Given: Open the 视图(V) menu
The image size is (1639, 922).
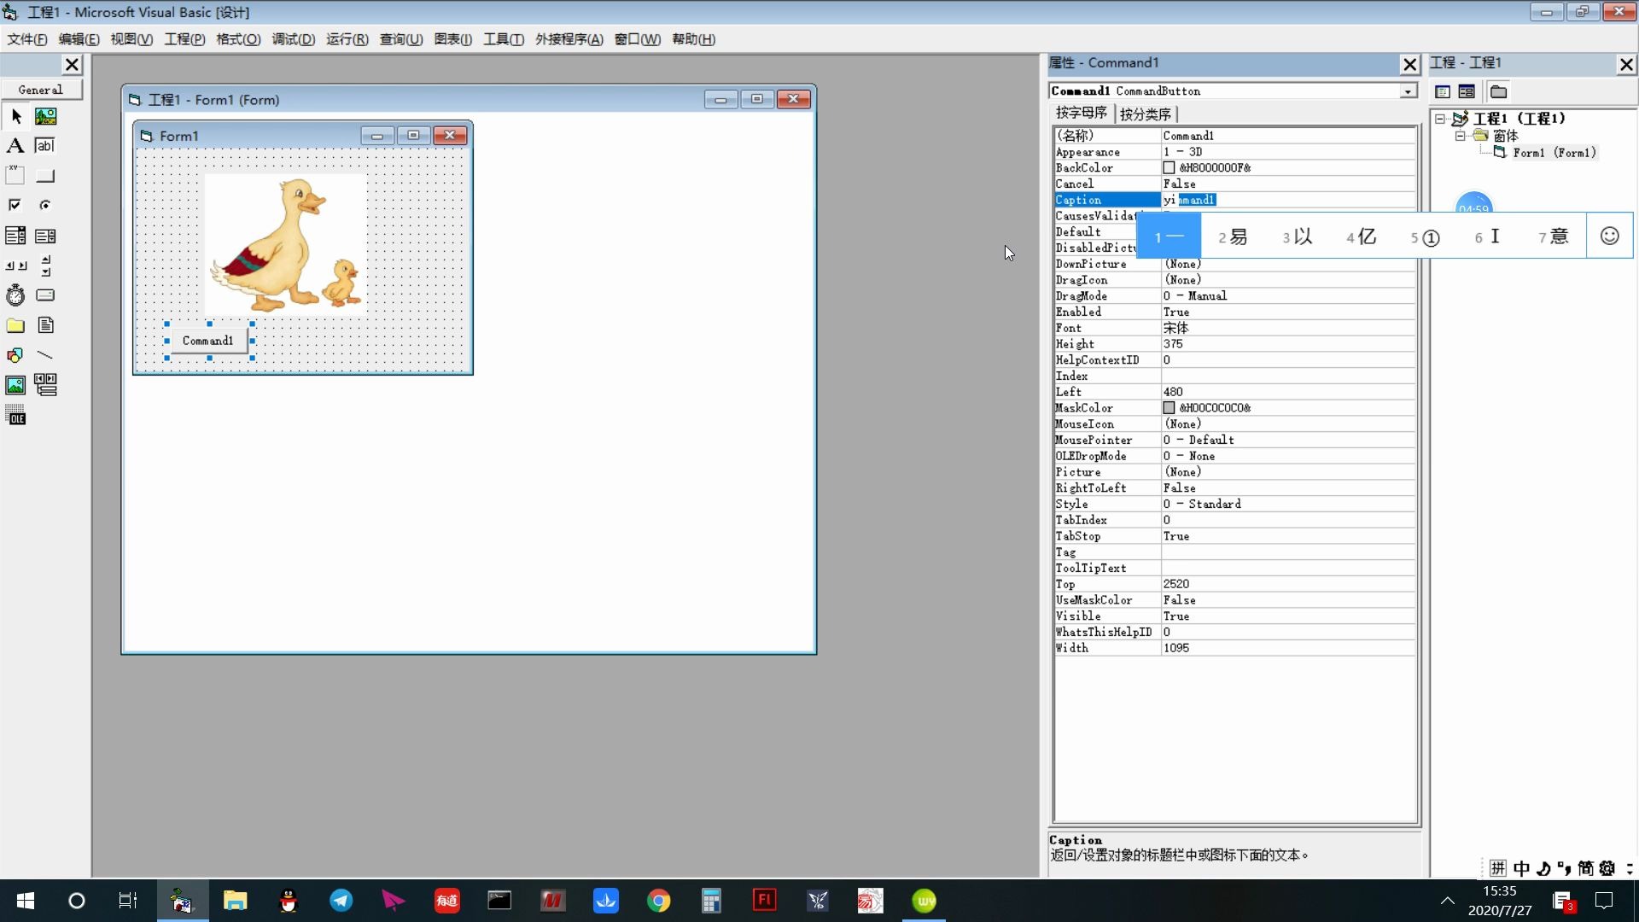Looking at the screenshot, I should 131,39.
